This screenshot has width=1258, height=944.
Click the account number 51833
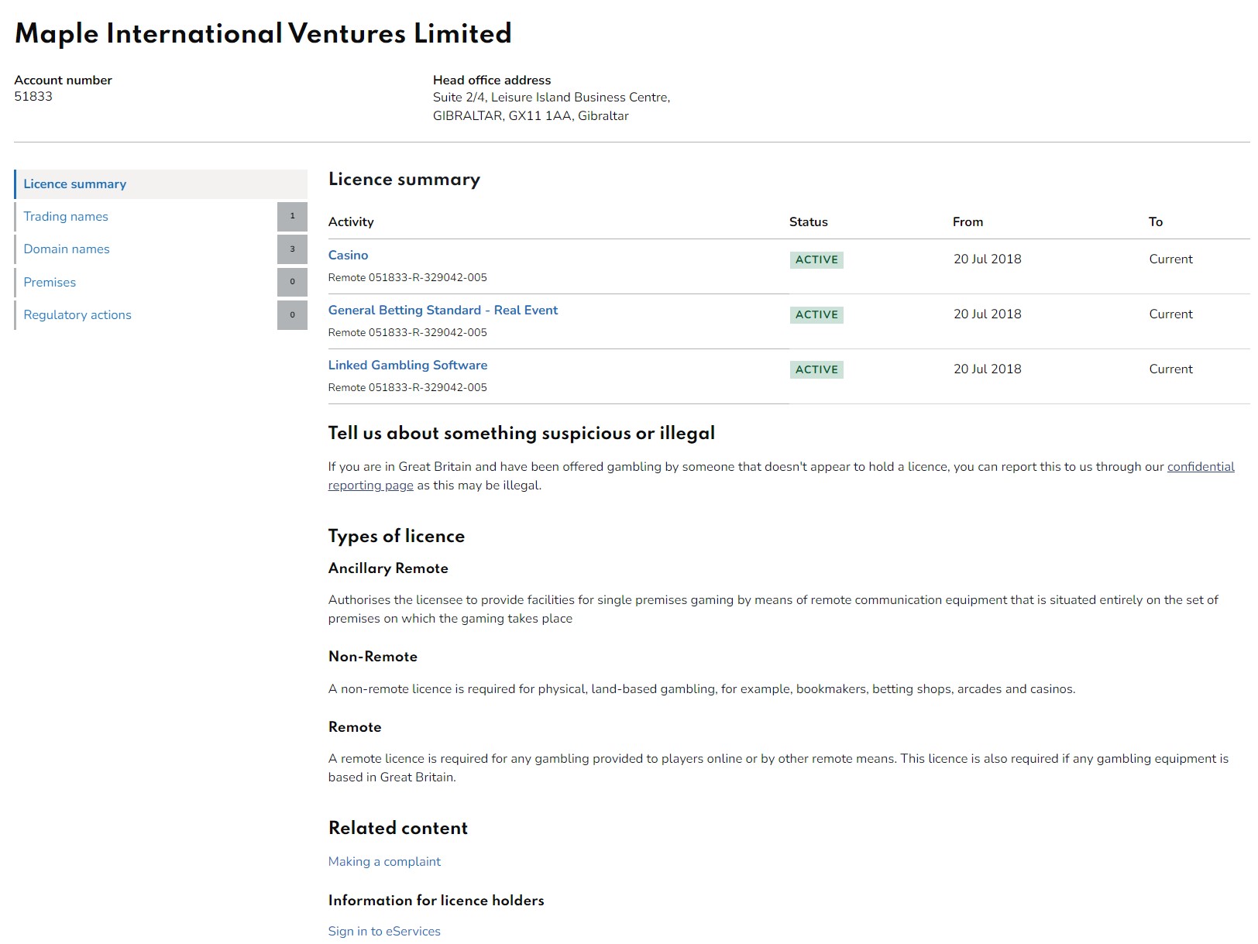(33, 97)
